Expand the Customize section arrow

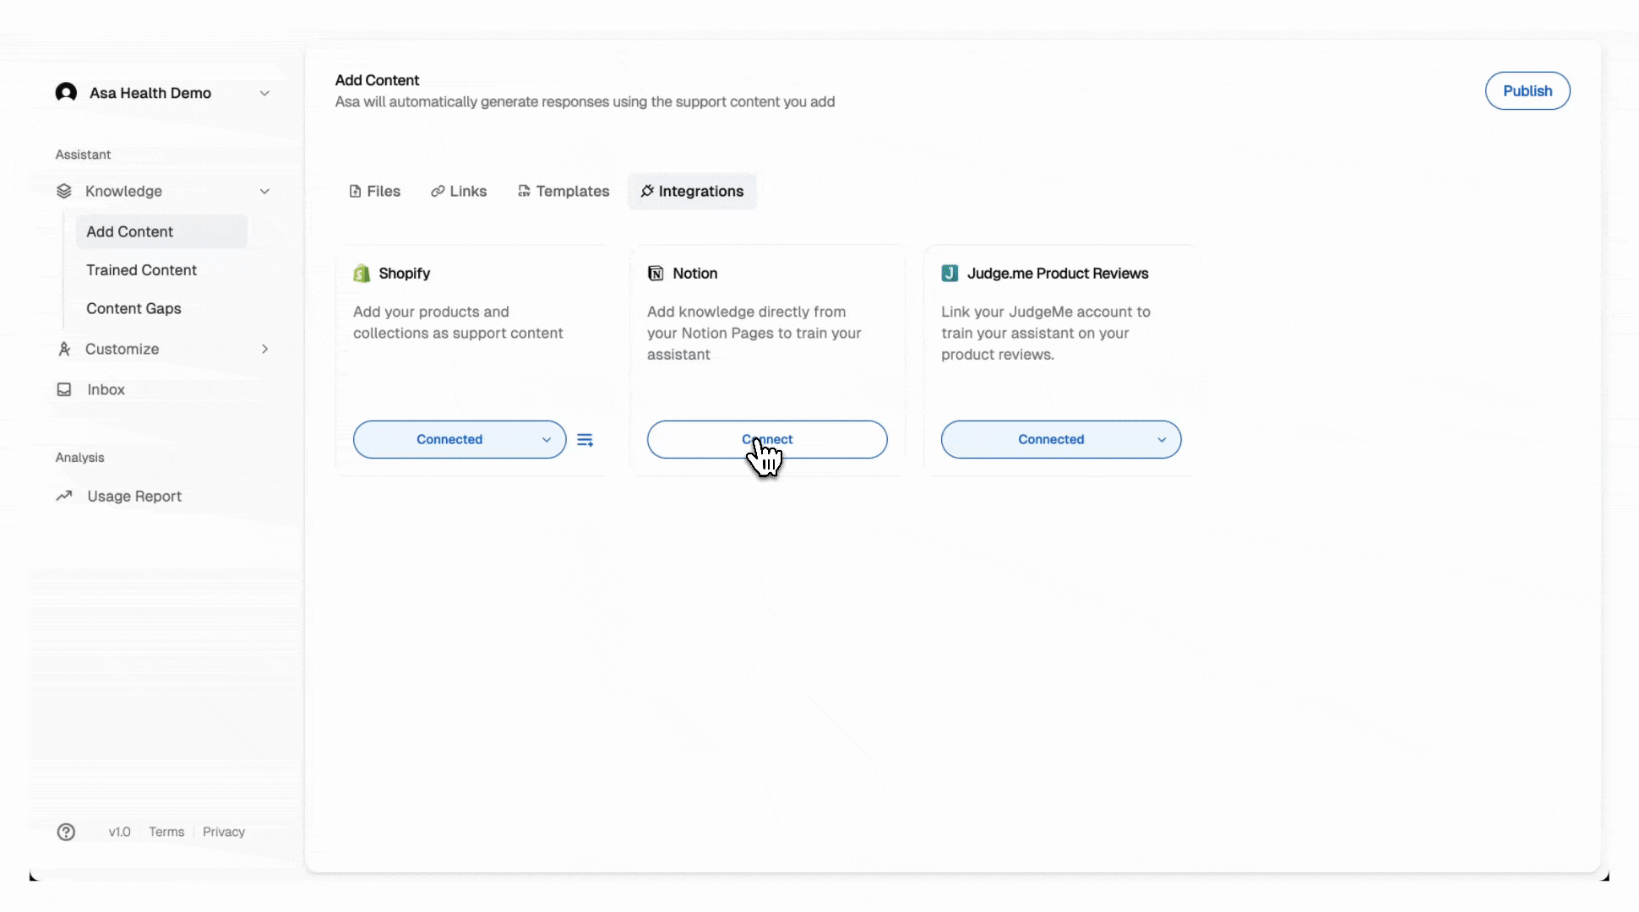264,349
